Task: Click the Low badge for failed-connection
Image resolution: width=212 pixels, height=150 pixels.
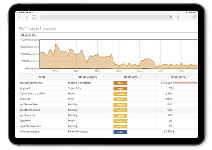Action: 120,132
